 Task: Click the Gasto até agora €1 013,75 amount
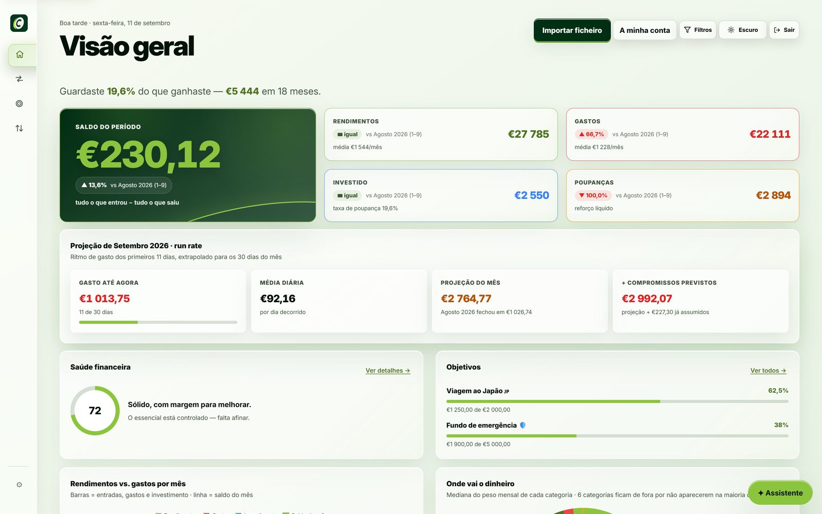click(104, 299)
